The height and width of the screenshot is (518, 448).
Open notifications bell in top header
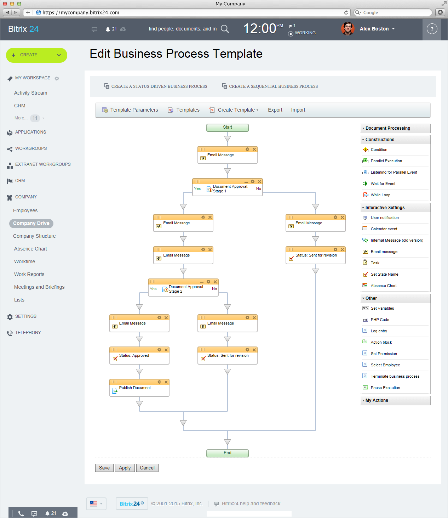(x=108, y=29)
